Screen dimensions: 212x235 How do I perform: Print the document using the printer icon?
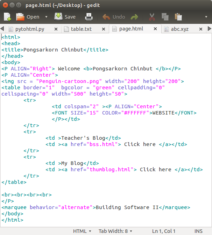(89, 17)
